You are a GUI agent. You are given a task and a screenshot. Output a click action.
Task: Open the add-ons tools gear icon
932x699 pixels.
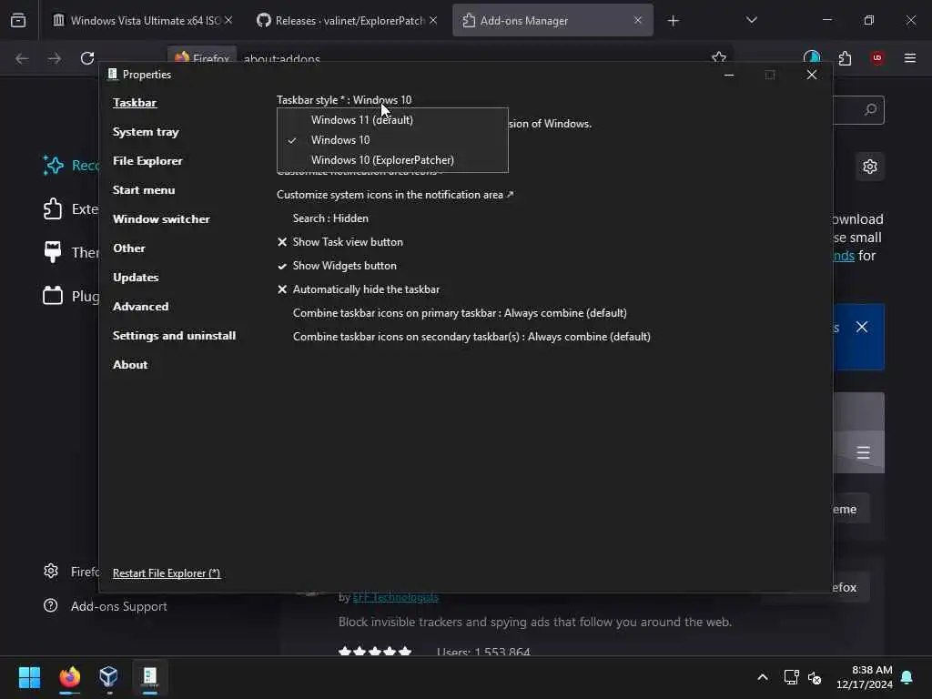[x=869, y=167]
